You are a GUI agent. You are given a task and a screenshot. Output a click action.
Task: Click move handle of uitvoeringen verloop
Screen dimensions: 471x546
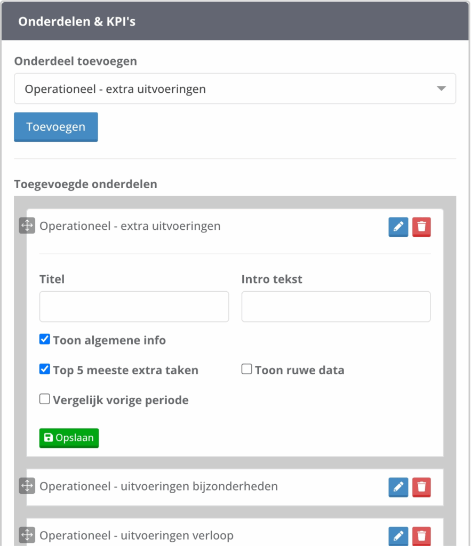[x=27, y=535]
